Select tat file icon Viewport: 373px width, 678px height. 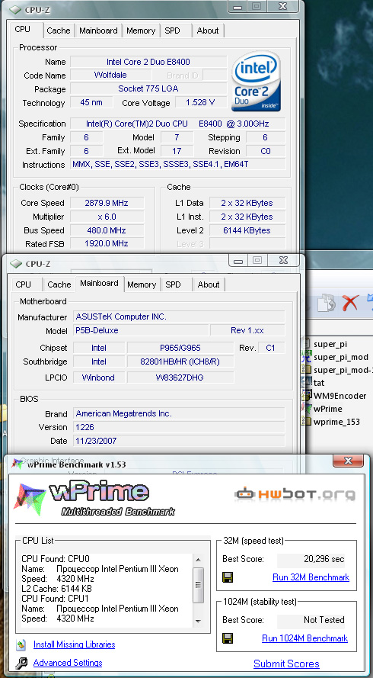point(307,383)
